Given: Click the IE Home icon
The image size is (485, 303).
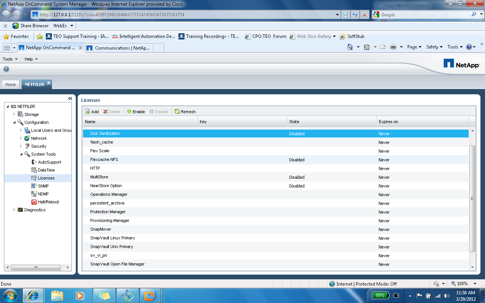Looking at the screenshot, I should coord(350,47).
